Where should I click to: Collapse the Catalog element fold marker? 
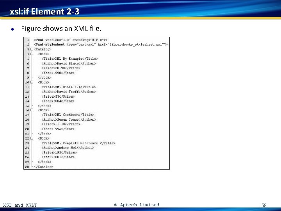coord(32,49)
